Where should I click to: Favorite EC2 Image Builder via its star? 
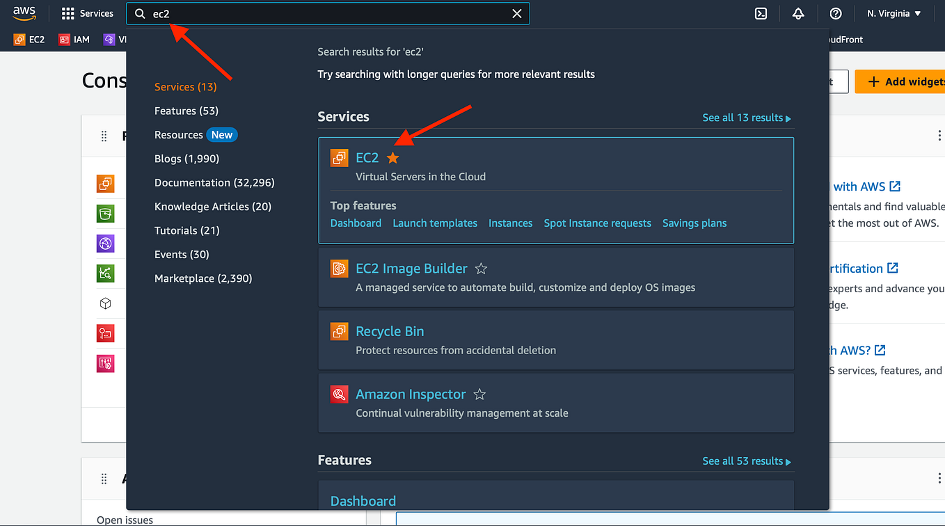coord(481,268)
